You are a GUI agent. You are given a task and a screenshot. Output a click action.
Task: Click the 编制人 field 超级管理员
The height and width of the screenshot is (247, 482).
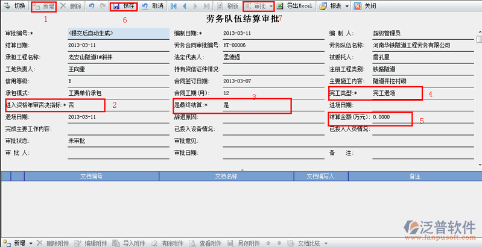[423, 34]
